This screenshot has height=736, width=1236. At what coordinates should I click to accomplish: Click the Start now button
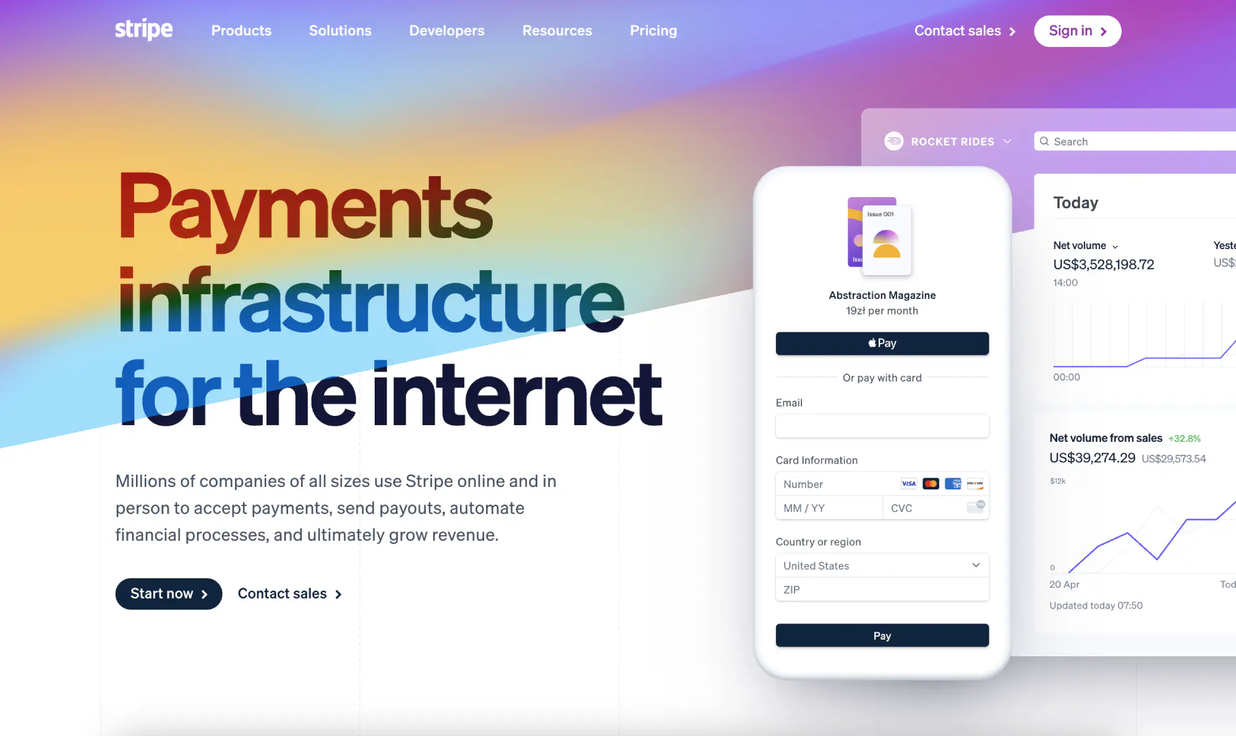[x=168, y=593]
